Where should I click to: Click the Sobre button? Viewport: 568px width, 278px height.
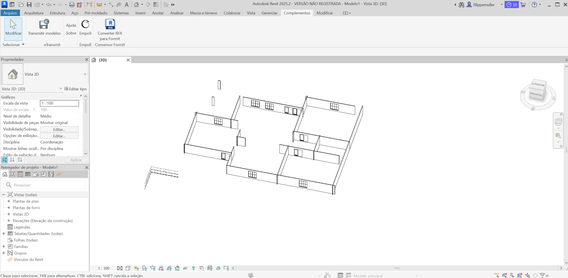pos(71,33)
